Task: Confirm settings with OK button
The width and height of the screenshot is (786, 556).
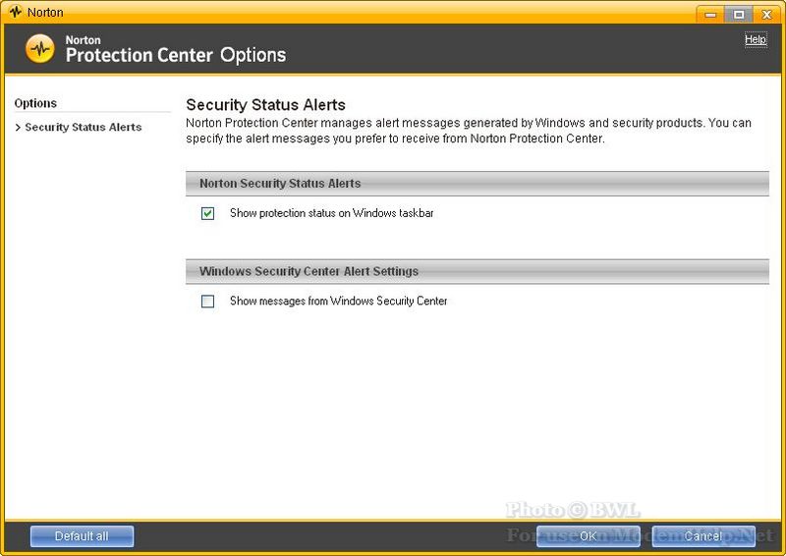Action: (x=588, y=536)
